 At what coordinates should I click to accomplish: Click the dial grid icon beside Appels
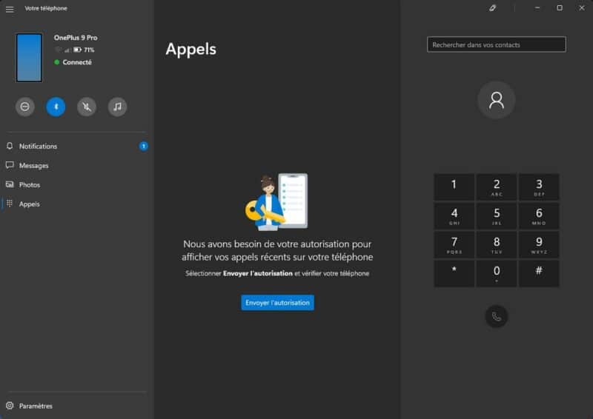pyautogui.click(x=10, y=204)
